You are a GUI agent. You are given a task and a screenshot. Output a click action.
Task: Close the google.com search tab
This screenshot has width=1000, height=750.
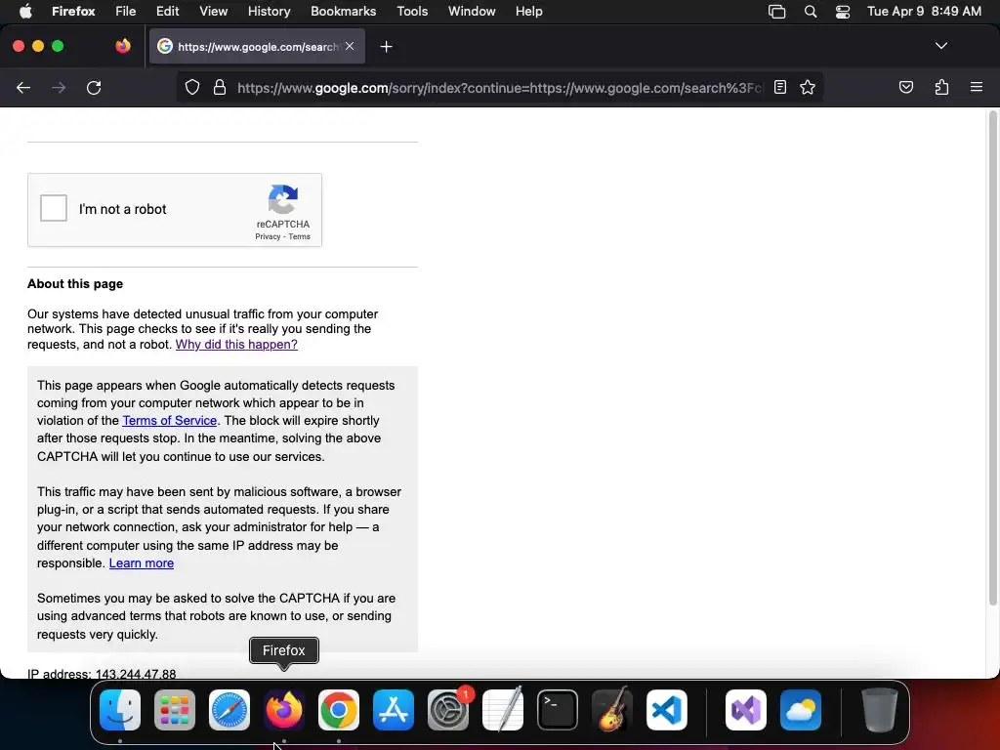(350, 46)
